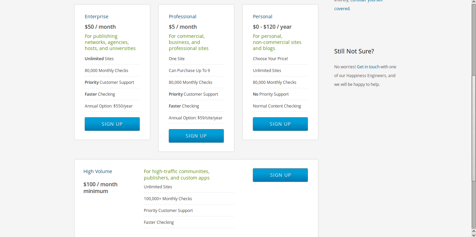Open the 'Get in touch' link
The width and height of the screenshot is (476, 237).
pyautogui.click(x=368, y=67)
